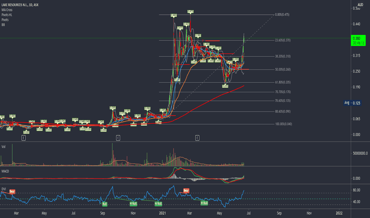This screenshot has height=218, width=370.
Task: Click the 40.00 value on DVI scale
Action: [x=357, y=202]
